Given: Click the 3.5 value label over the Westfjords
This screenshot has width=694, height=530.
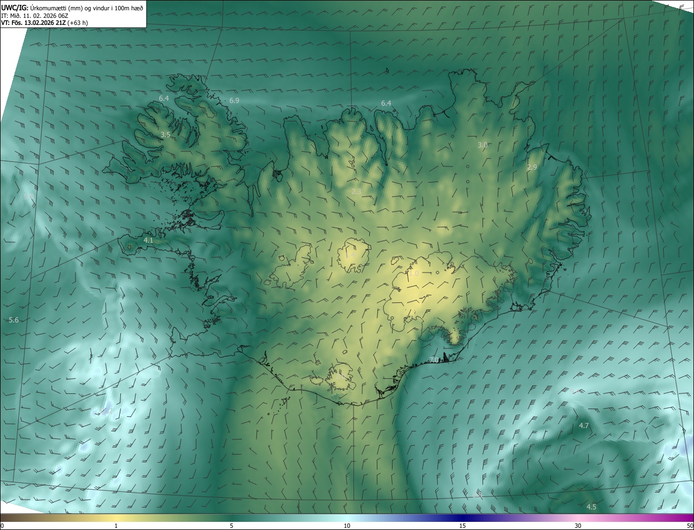Looking at the screenshot, I should coord(166,134).
